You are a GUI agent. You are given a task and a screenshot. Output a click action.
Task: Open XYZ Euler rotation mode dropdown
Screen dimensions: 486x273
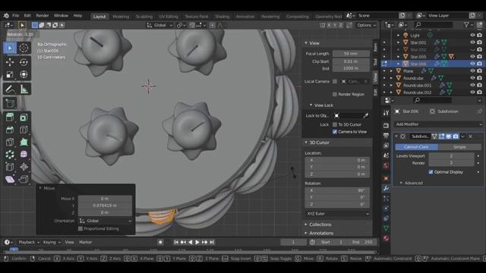[337, 214]
